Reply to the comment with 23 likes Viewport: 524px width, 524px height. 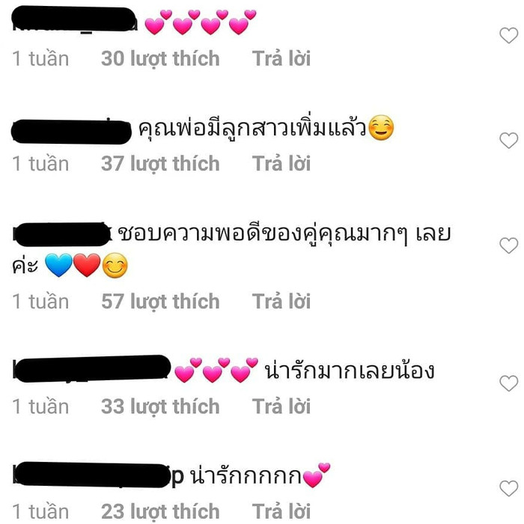[x=281, y=511]
